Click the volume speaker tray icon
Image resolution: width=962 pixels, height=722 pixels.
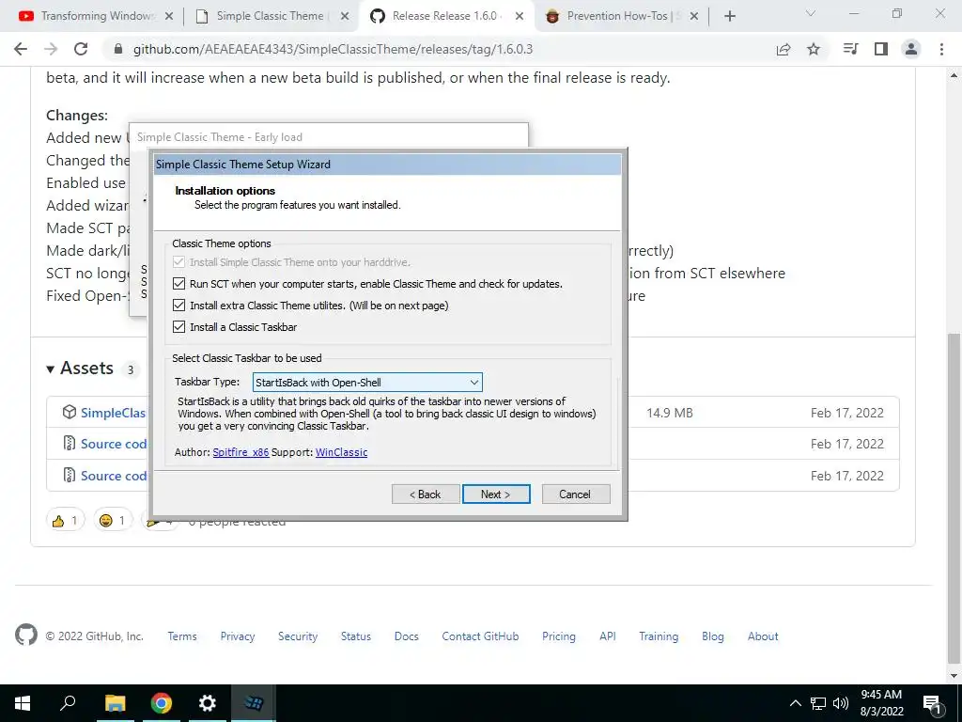(841, 703)
